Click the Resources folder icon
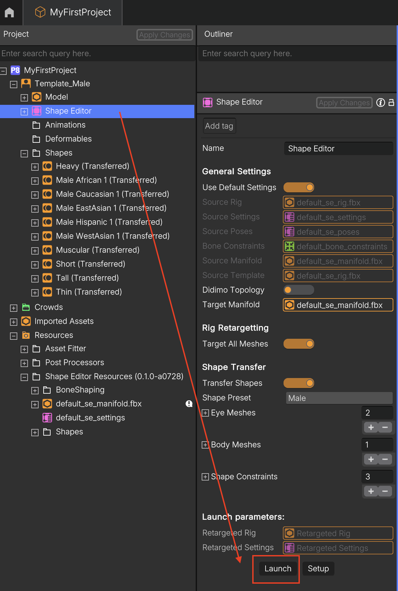 click(x=26, y=335)
